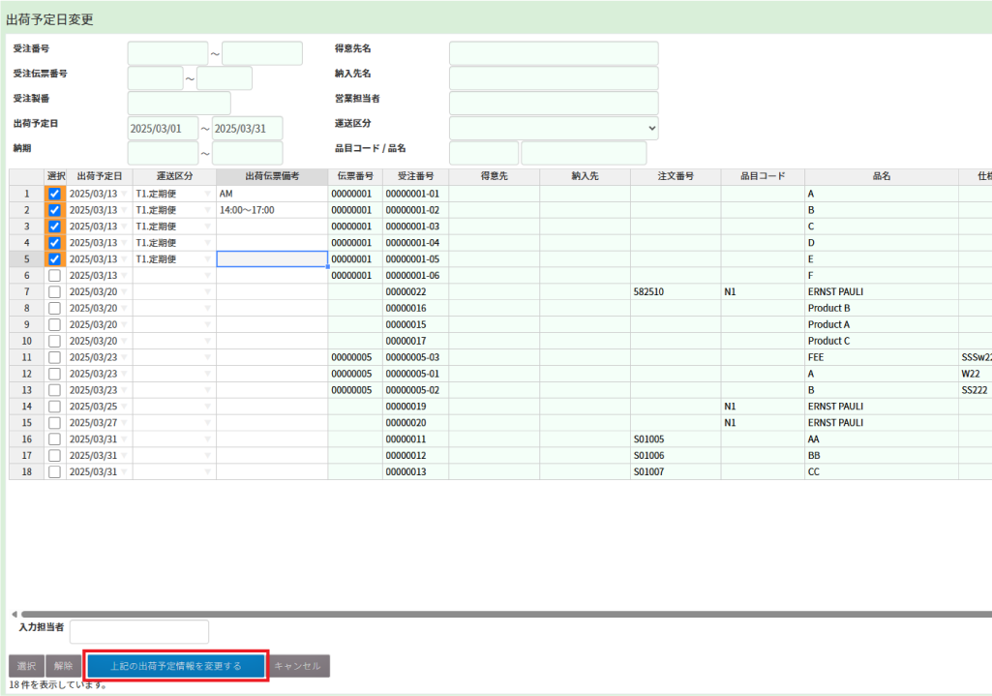Click the 受注番号 end input field
The width and height of the screenshot is (992, 696).
pos(262,53)
